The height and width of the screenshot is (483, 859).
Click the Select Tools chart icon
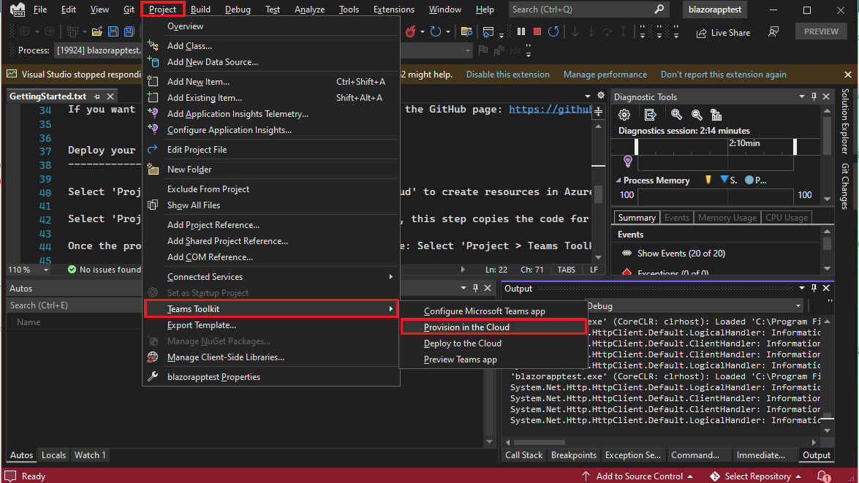pos(716,115)
